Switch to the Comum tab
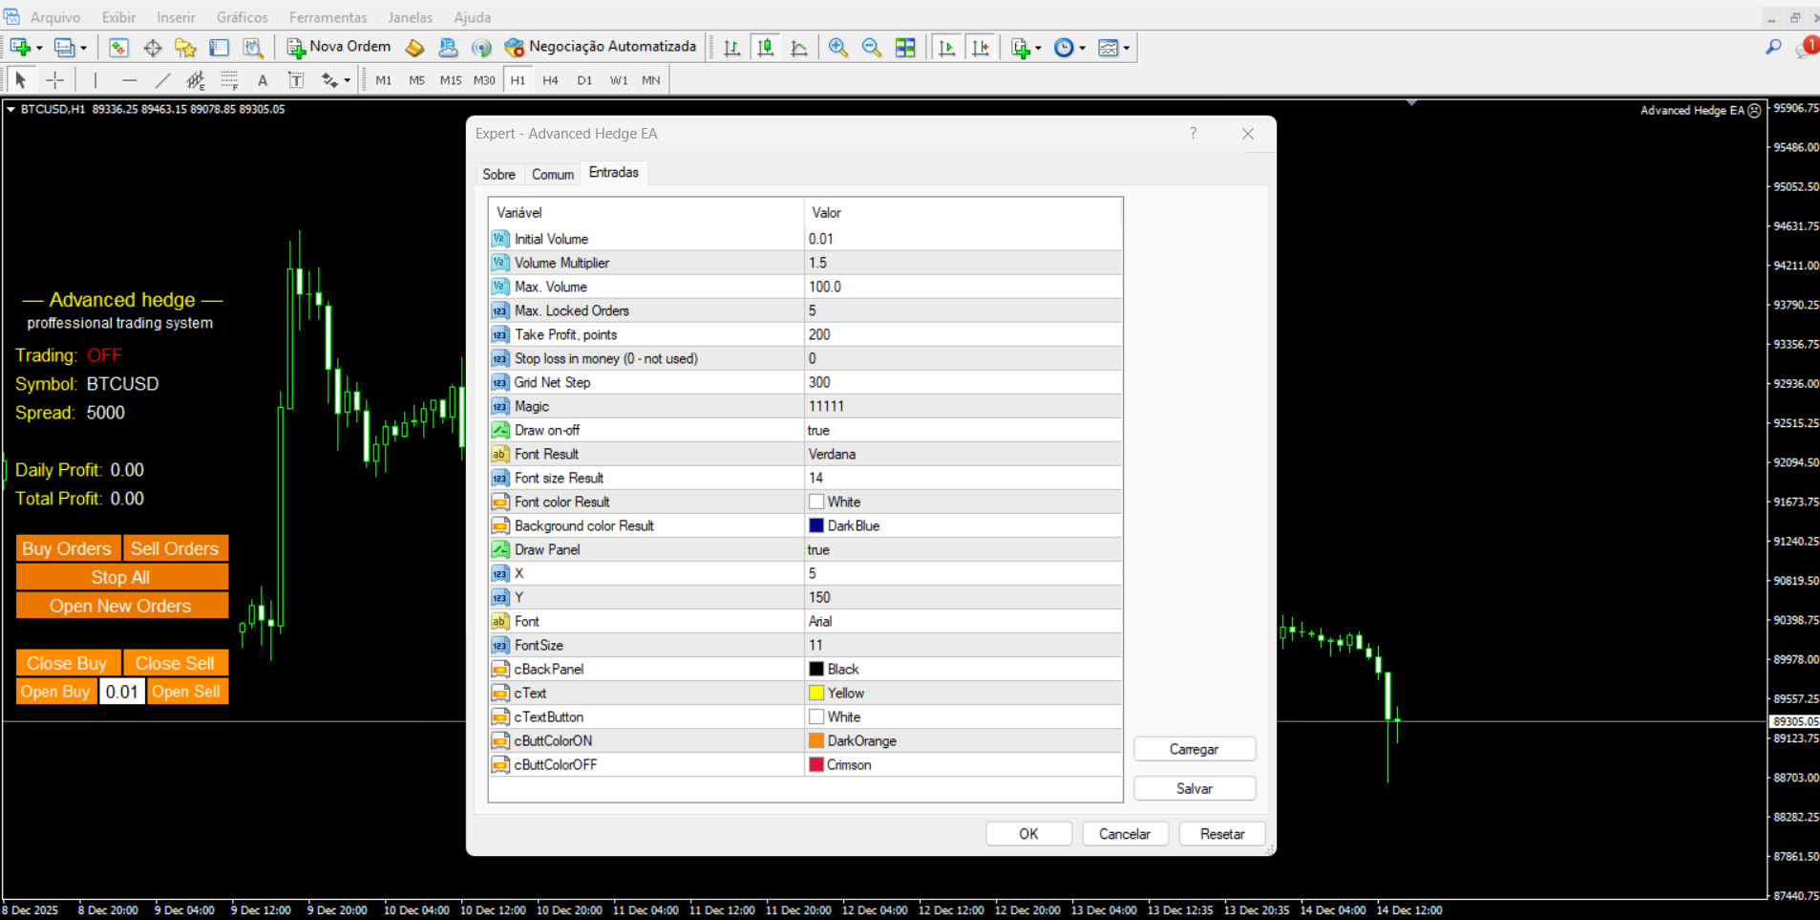 (552, 174)
